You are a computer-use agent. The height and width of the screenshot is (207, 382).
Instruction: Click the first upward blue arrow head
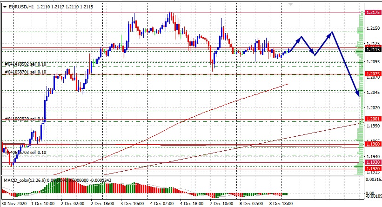[x=302, y=38]
